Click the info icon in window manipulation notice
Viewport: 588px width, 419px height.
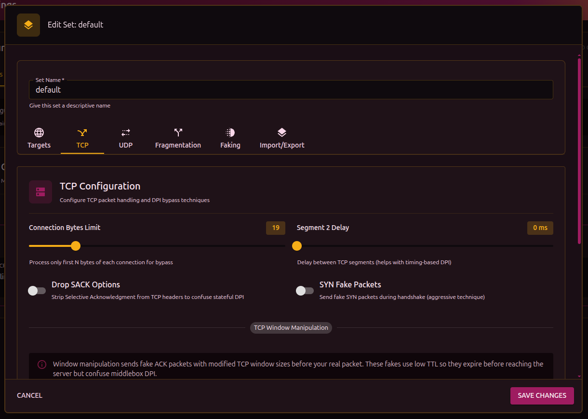(42, 364)
